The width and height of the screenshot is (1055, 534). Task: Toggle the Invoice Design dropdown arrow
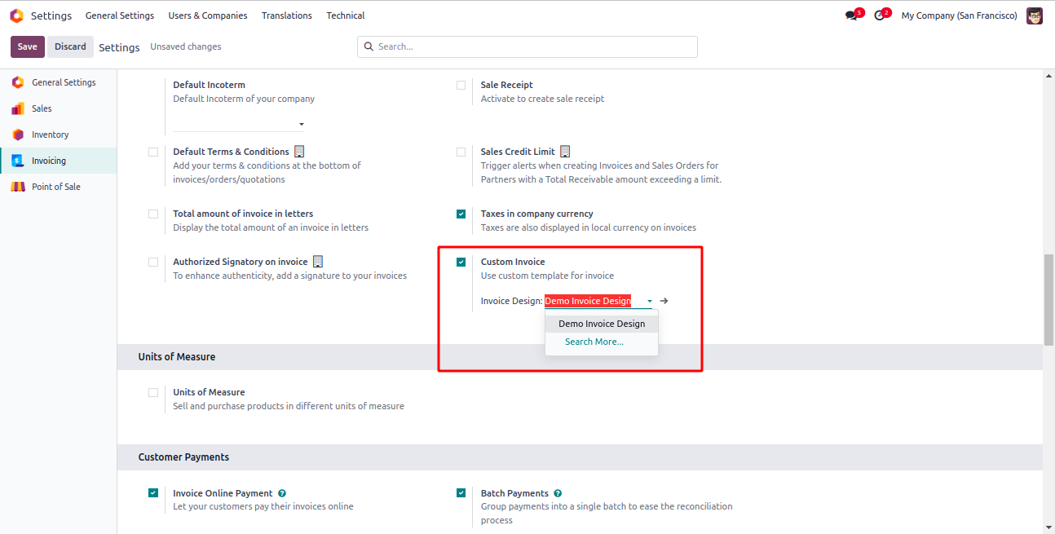(x=650, y=301)
